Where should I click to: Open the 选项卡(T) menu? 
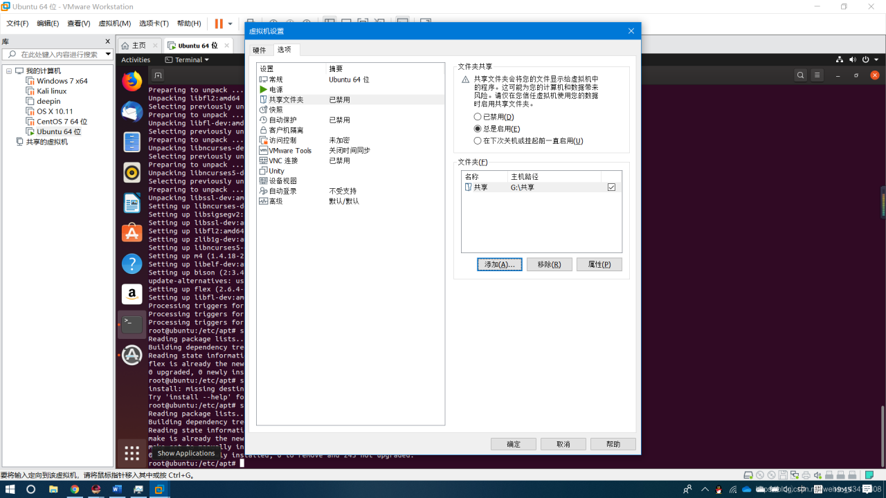tap(154, 24)
